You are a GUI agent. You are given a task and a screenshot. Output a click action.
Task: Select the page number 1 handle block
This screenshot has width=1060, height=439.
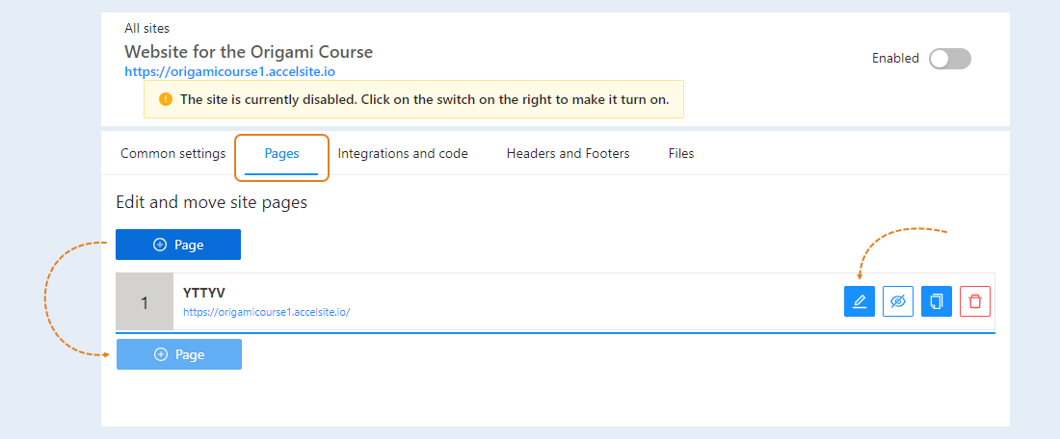(145, 302)
